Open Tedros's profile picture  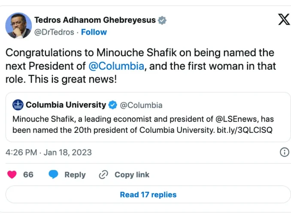pyautogui.click(x=18, y=26)
